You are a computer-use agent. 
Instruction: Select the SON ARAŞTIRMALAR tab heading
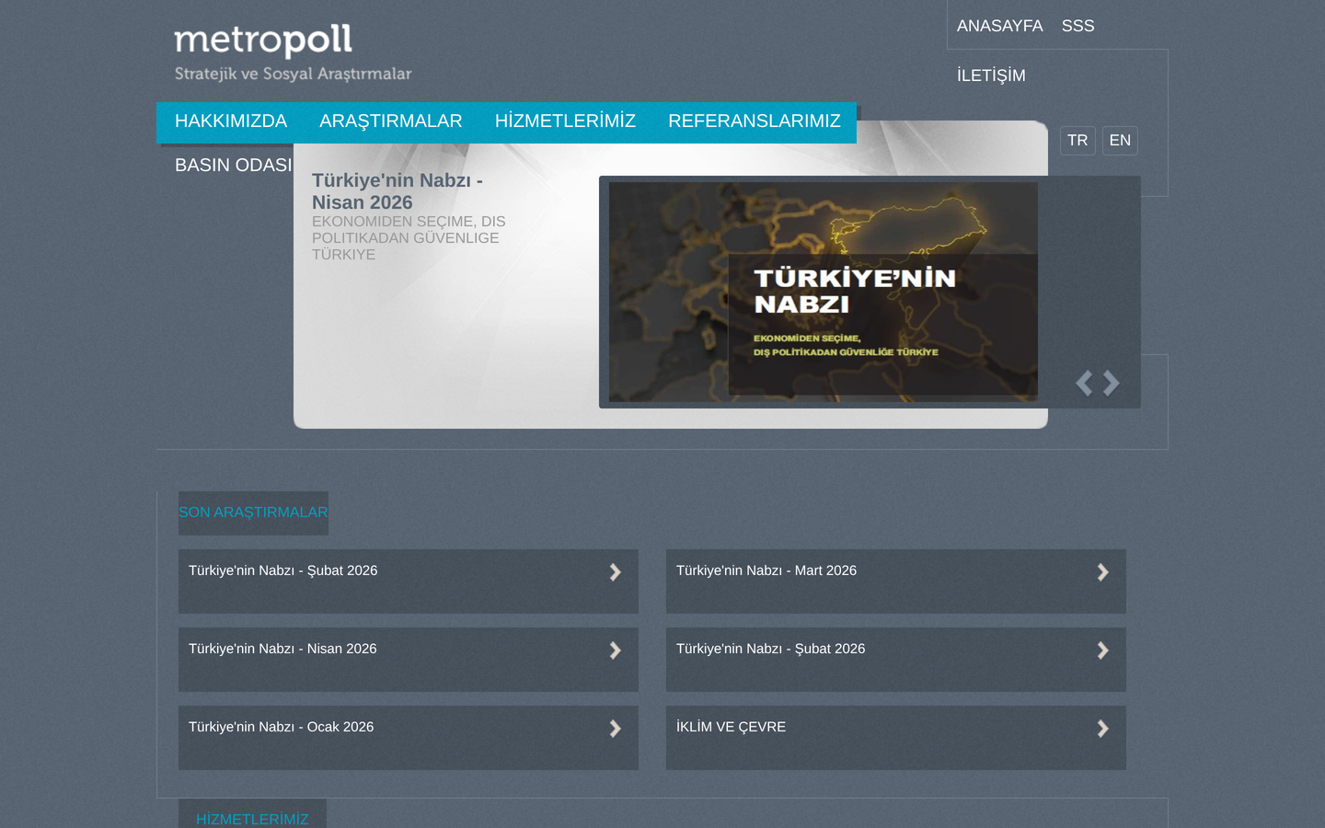(x=253, y=512)
